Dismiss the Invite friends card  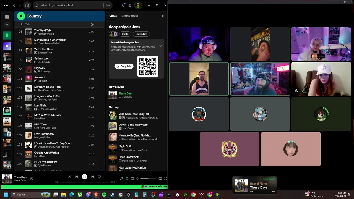[x=160, y=46]
